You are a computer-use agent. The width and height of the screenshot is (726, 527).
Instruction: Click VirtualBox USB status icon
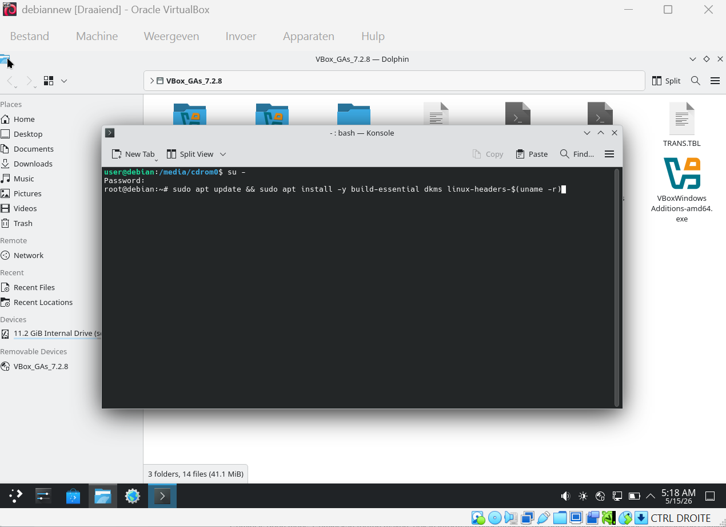pyautogui.click(x=543, y=518)
